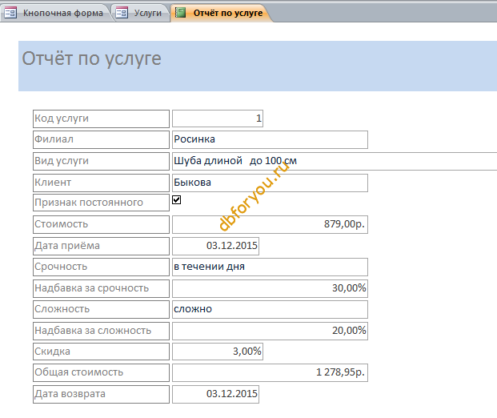Click the form icon on Услуги tab
The width and height of the screenshot is (497, 418).
122,13
